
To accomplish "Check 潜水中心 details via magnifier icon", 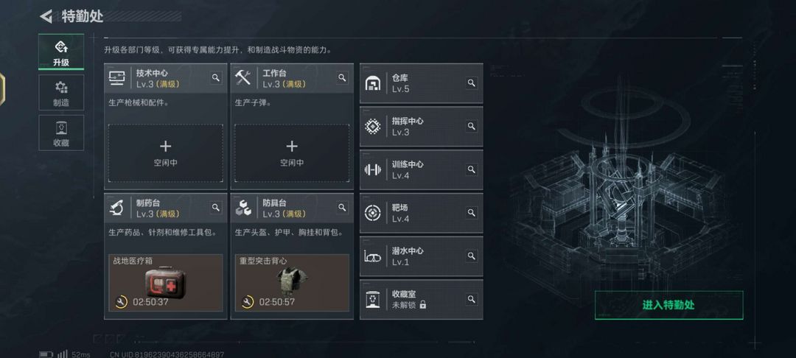I will pos(472,256).
